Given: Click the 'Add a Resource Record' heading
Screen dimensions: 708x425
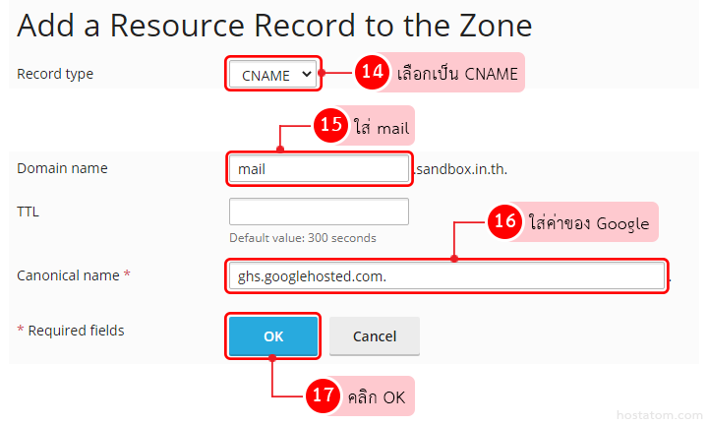Looking at the screenshot, I should [274, 25].
